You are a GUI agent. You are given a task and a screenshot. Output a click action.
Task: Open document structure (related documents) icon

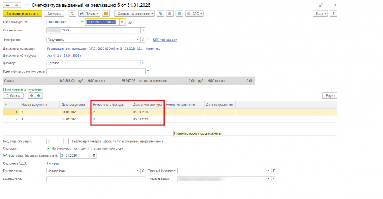(160, 14)
